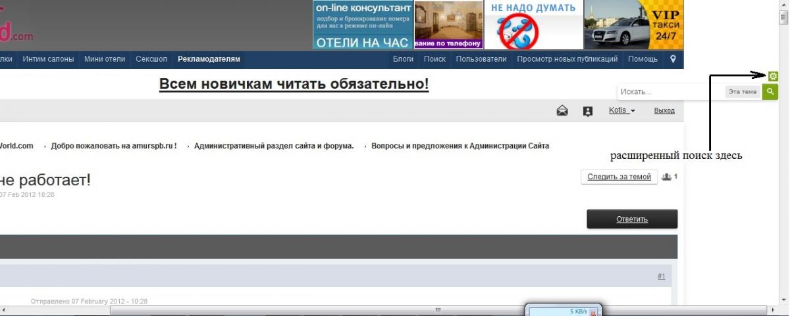Open the notifications icon beside the envelope
Image resolution: width=790 pixels, height=316 pixels.
pyautogui.click(x=588, y=111)
